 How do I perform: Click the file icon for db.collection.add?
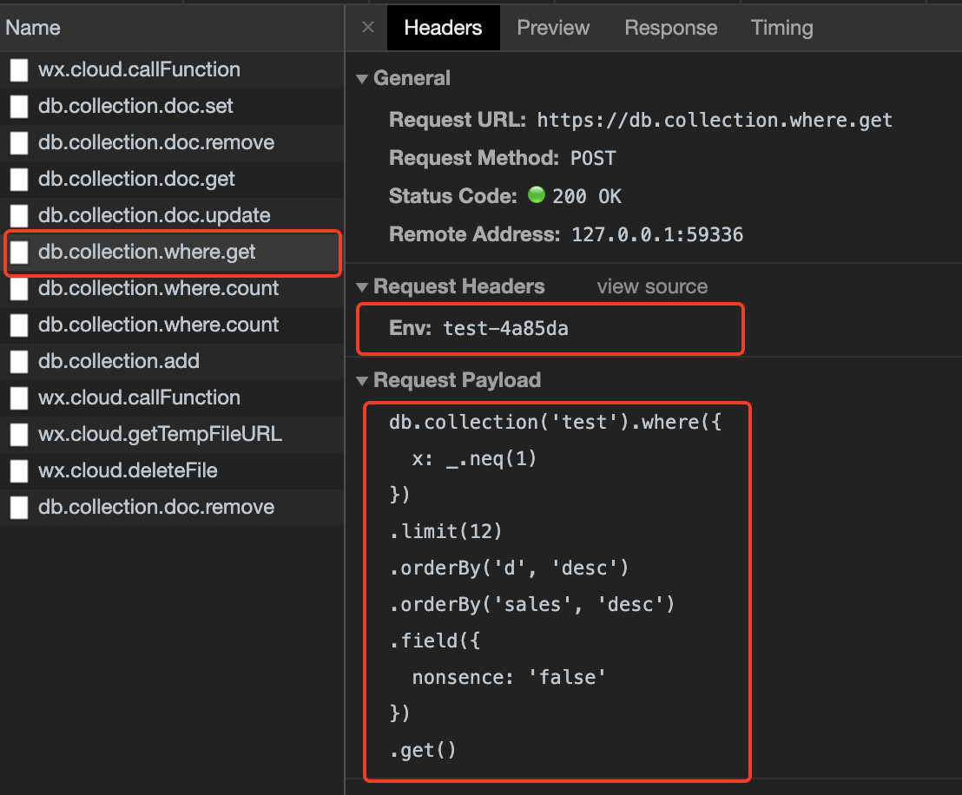tap(19, 361)
